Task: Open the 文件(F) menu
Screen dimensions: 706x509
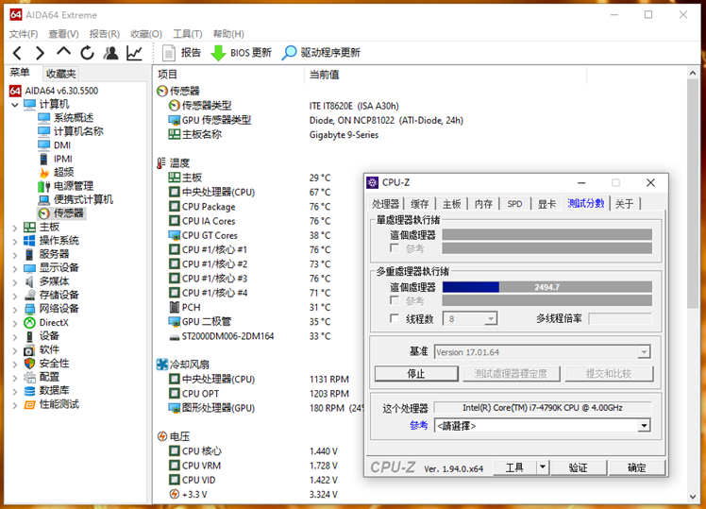Action: [24, 34]
